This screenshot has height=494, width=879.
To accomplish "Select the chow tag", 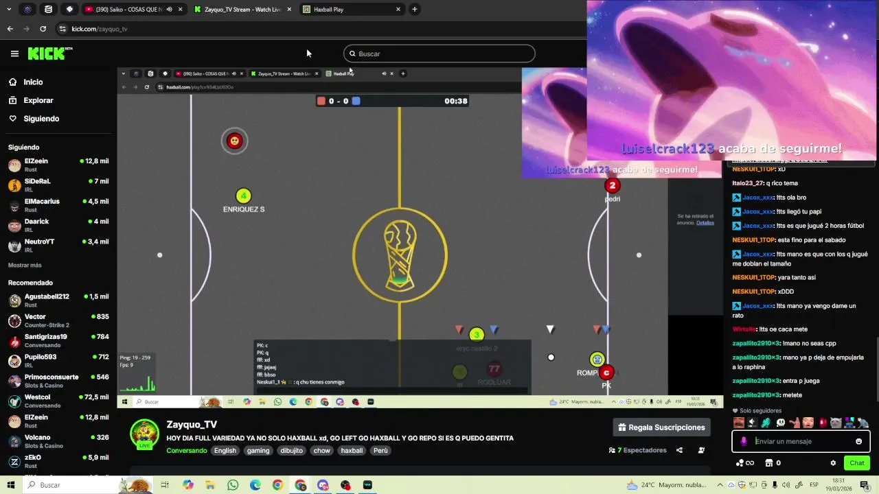I will point(321,451).
